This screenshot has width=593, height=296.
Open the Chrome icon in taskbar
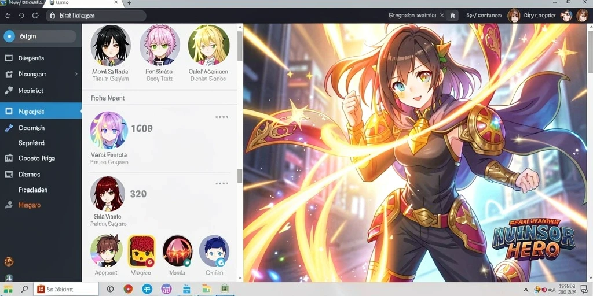coord(128,289)
